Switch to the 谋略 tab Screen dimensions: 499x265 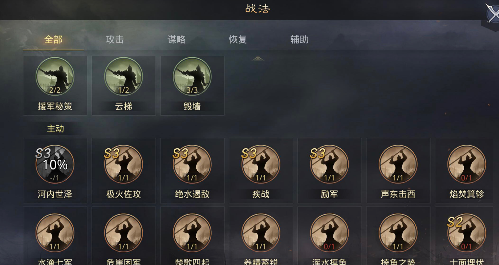[x=177, y=39]
